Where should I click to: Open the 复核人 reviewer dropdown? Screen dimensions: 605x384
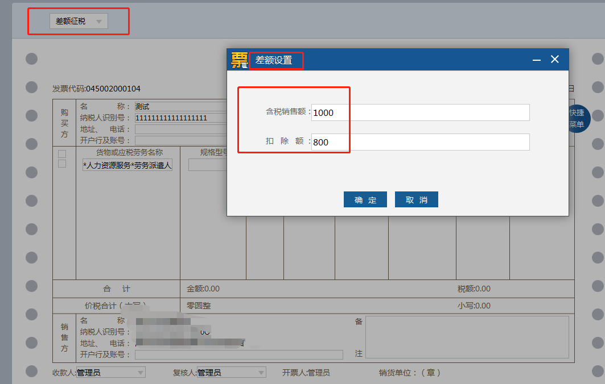pyautogui.click(x=261, y=372)
